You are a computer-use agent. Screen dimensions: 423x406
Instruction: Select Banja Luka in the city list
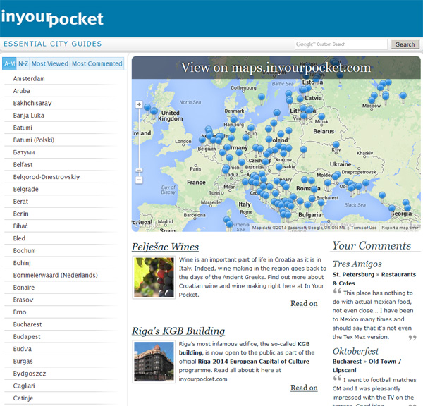[29, 116]
